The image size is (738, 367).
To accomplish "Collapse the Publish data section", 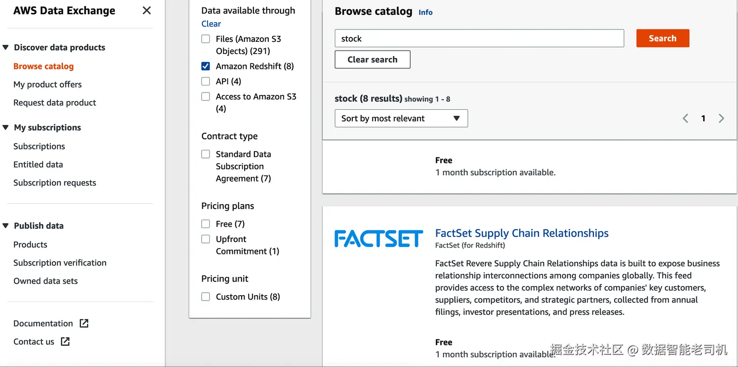I will click(6, 226).
